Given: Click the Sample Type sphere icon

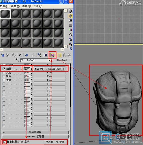Looking at the screenshot, I should [x=70, y=11].
